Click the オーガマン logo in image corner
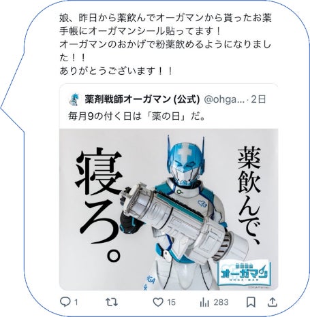This screenshot has height=317, width=310. click(244, 273)
